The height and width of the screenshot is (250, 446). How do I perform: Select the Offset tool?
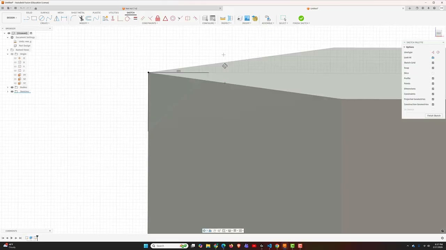pos(89,18)
